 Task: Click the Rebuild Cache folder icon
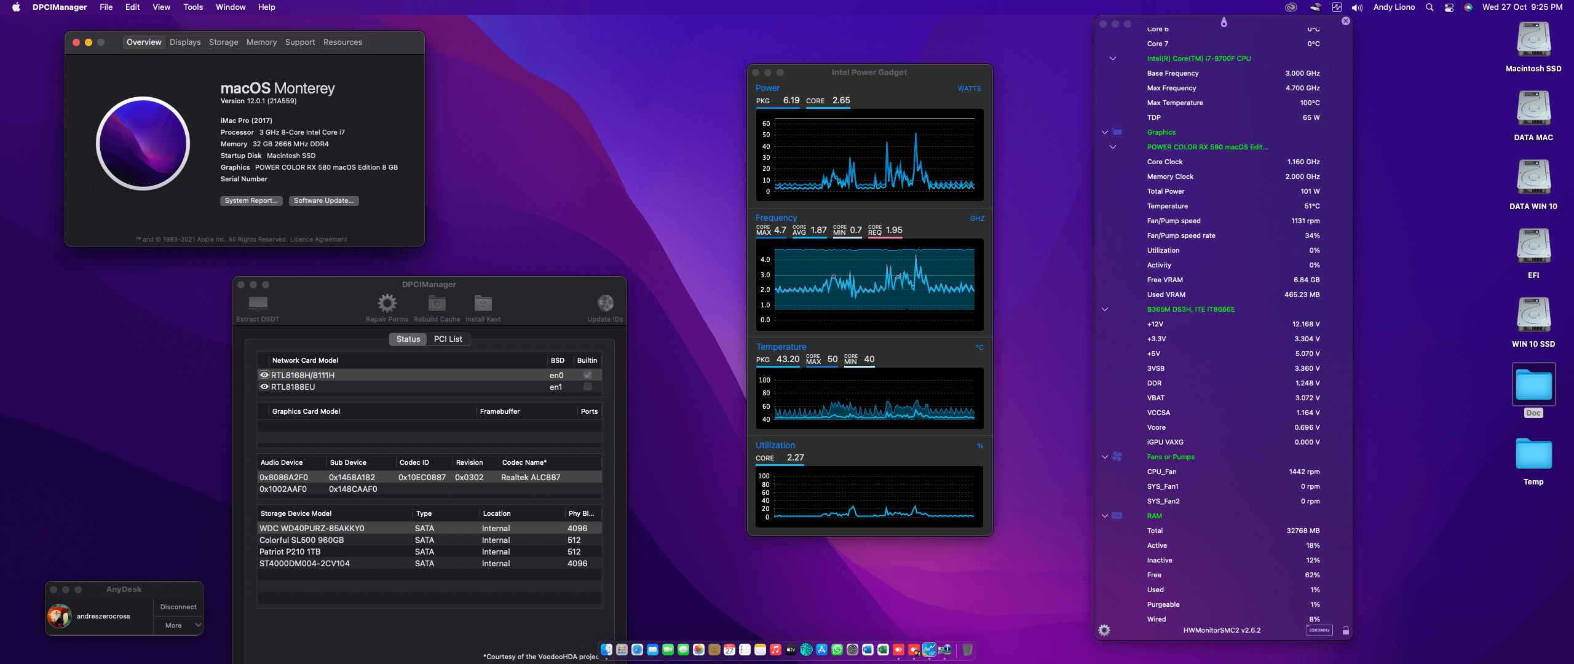pyautogui.click(x=437, y=303)
